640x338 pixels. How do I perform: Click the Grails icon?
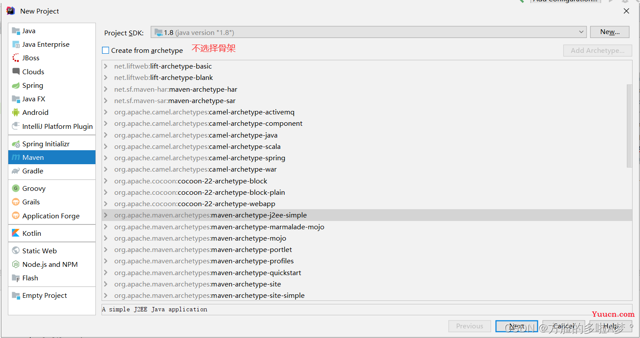click(16, 202)
